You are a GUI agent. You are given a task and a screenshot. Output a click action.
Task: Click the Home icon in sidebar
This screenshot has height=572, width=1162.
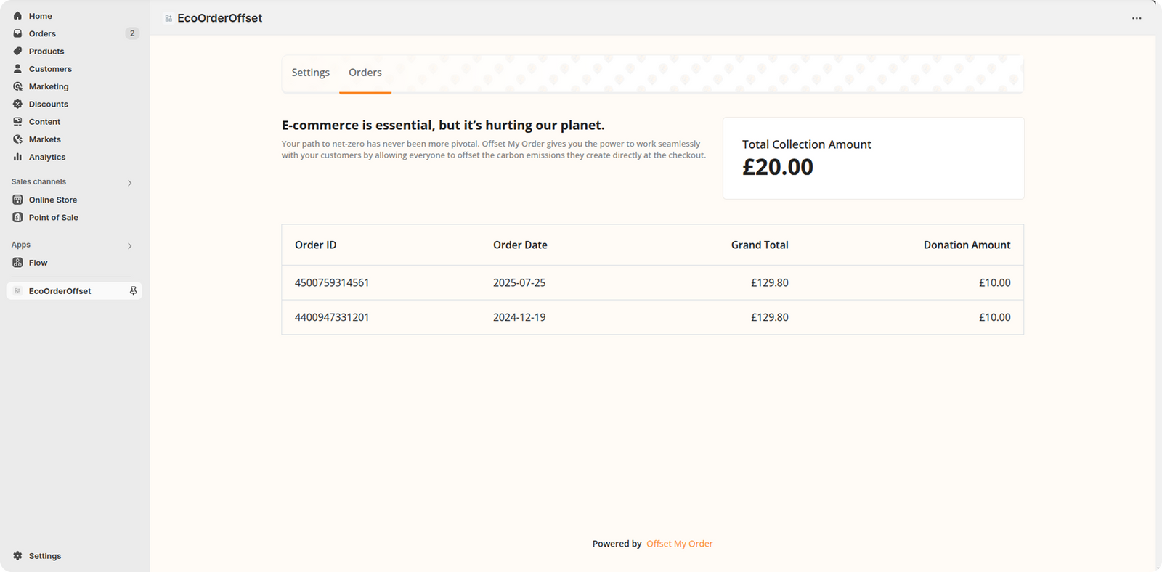click(x=17, y=16)
